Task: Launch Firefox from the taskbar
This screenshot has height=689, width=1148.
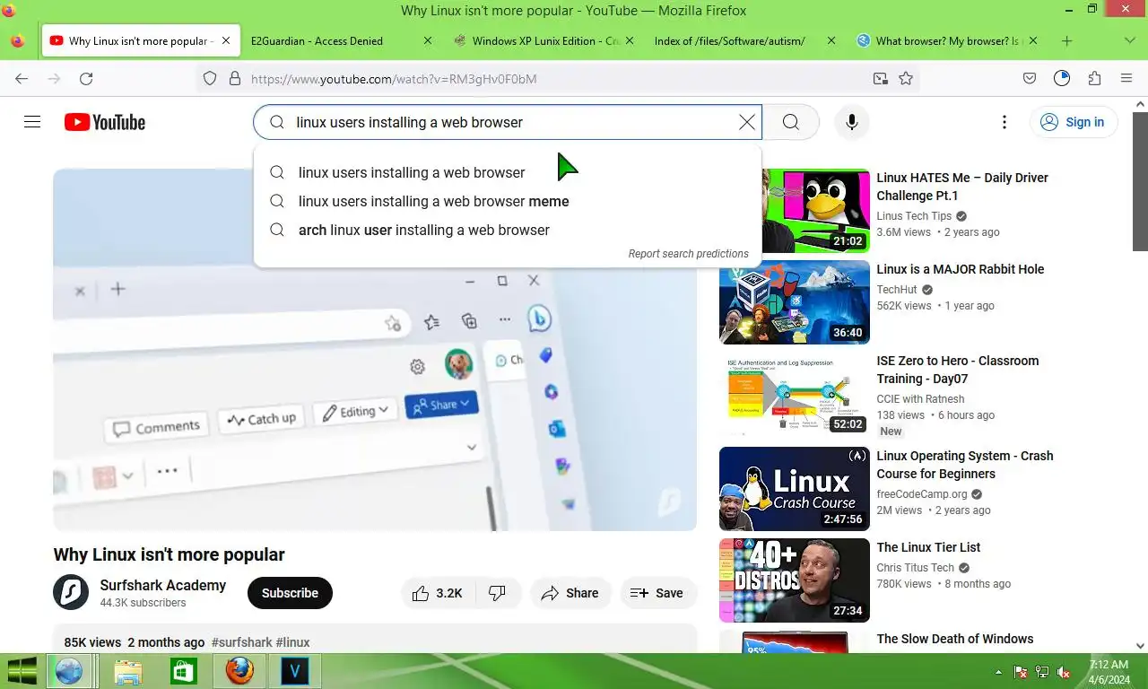Action: pyautogui.click(x=239, y=671)
